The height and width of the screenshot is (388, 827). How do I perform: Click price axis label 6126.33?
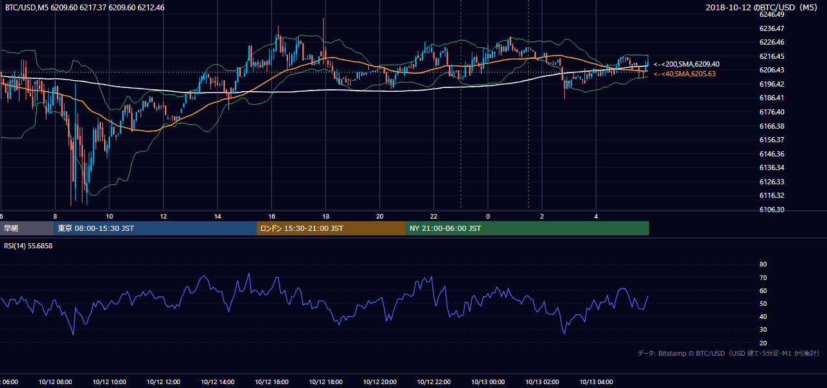(x=771, y=182)
